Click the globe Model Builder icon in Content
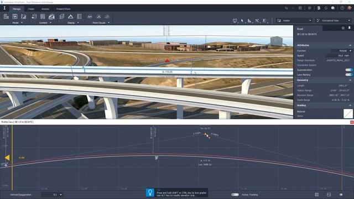The image size is (354, 199). coord(51,17)
